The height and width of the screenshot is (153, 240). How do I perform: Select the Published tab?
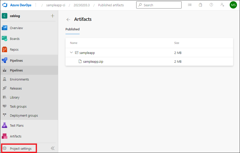(72, 29)
